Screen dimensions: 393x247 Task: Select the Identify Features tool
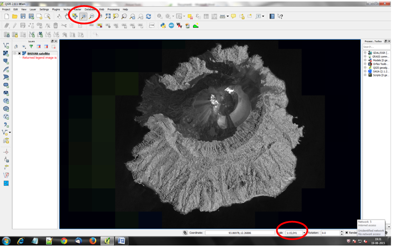click(x=160, y=16)
